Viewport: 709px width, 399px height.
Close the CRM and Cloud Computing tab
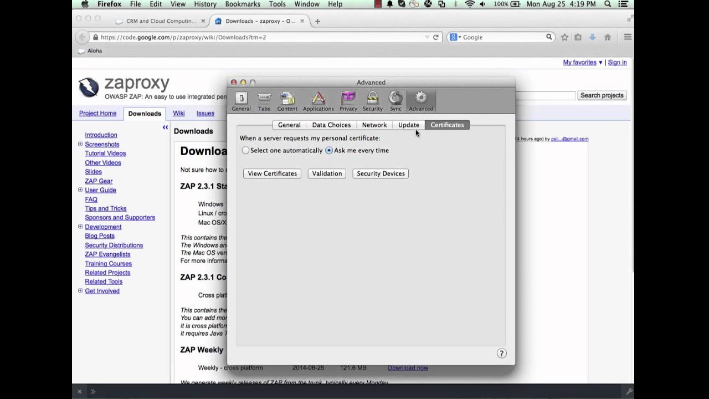[203, 21]
